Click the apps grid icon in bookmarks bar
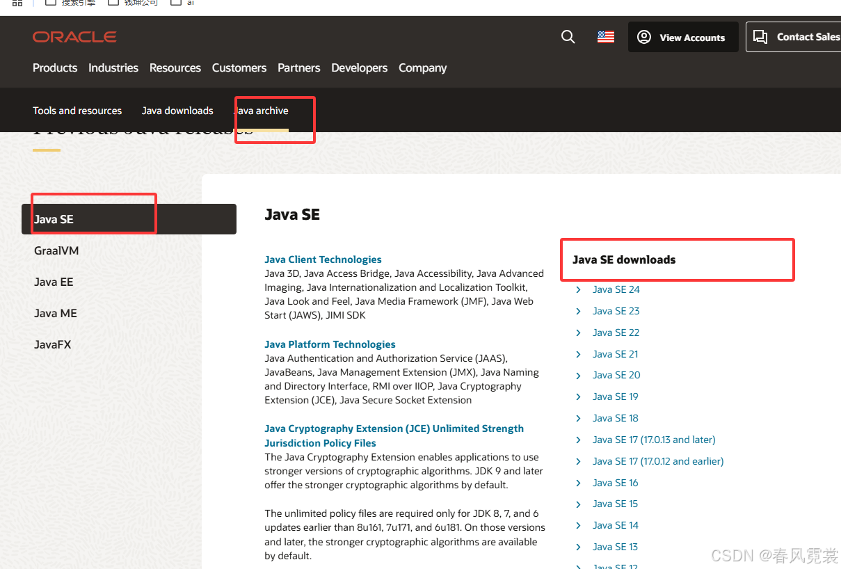This screenshot has width=841, height=569. (17, 3)
